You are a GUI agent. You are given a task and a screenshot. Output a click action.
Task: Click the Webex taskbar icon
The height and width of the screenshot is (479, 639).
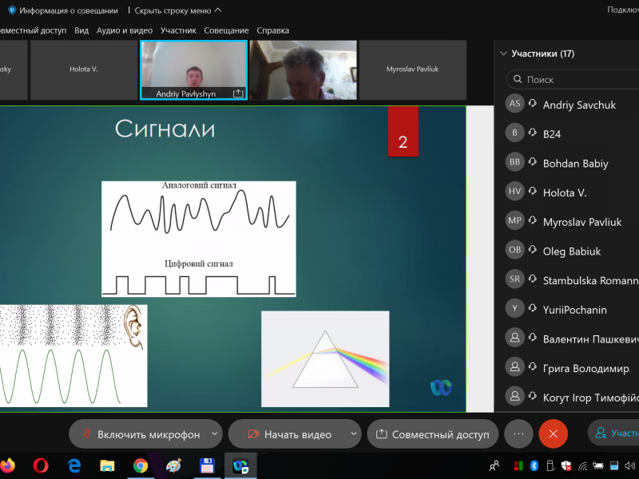click(240, 465)
